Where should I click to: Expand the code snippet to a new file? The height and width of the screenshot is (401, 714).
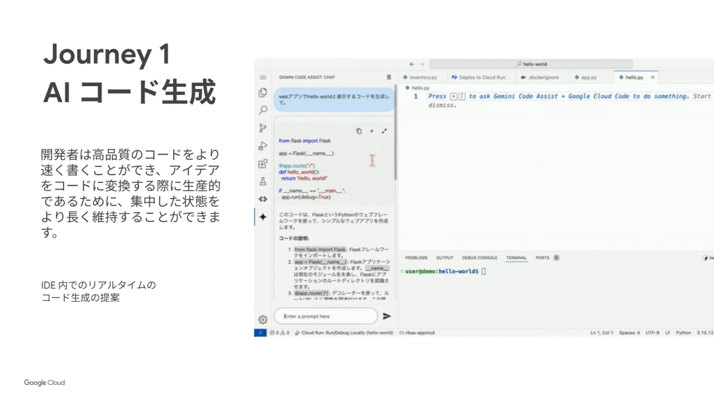[x=384, y=131]
